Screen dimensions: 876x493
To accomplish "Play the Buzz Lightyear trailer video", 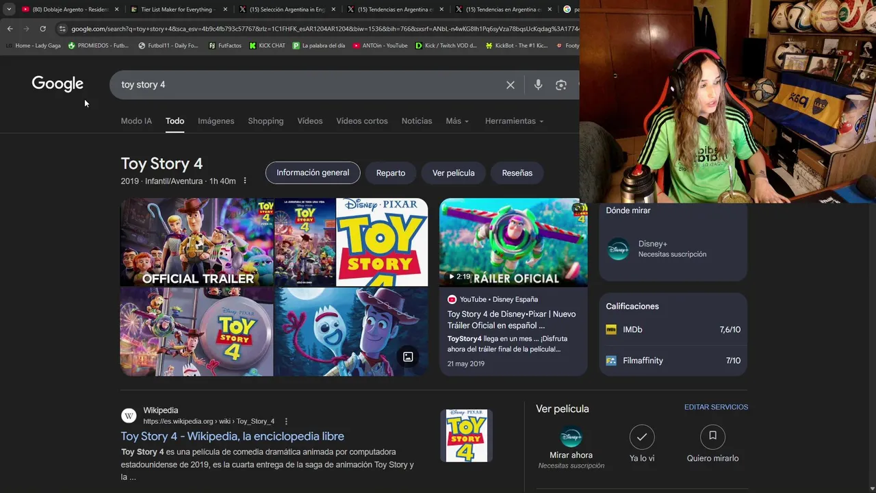I will pos(513,242).
